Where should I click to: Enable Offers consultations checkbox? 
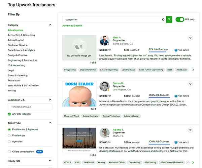9,152
